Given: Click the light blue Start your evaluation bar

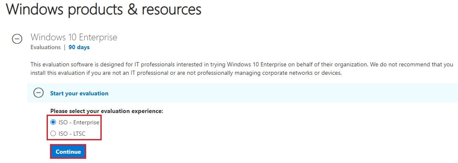Looking at the screenshot, I should (x=242, y=93).
